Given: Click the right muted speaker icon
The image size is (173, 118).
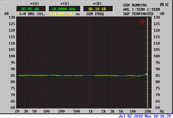Looking at the screenshot, I should (167, 5).
